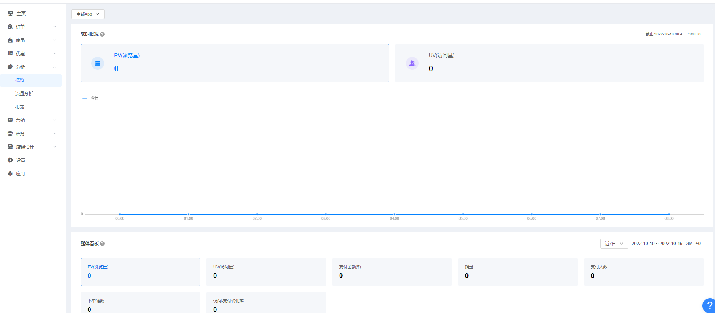This screenshot has height=313, width=715.
Task: Click the help icon beside 整体看板
Action: coord(102,244)
